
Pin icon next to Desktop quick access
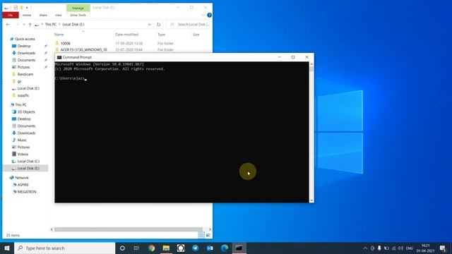pyautogui.click(x=46, y=46)
